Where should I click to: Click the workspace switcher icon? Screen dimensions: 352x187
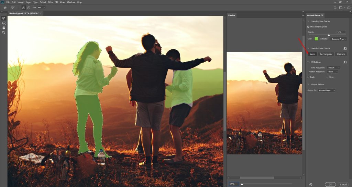tap(340, 8)
